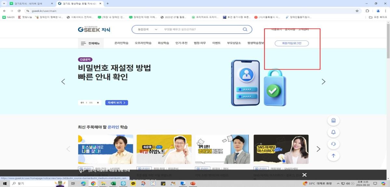Image resolution: width=390 pixels, height=187 pixels.
Task: Click the headset customer support icon
Action: [333, 144]
